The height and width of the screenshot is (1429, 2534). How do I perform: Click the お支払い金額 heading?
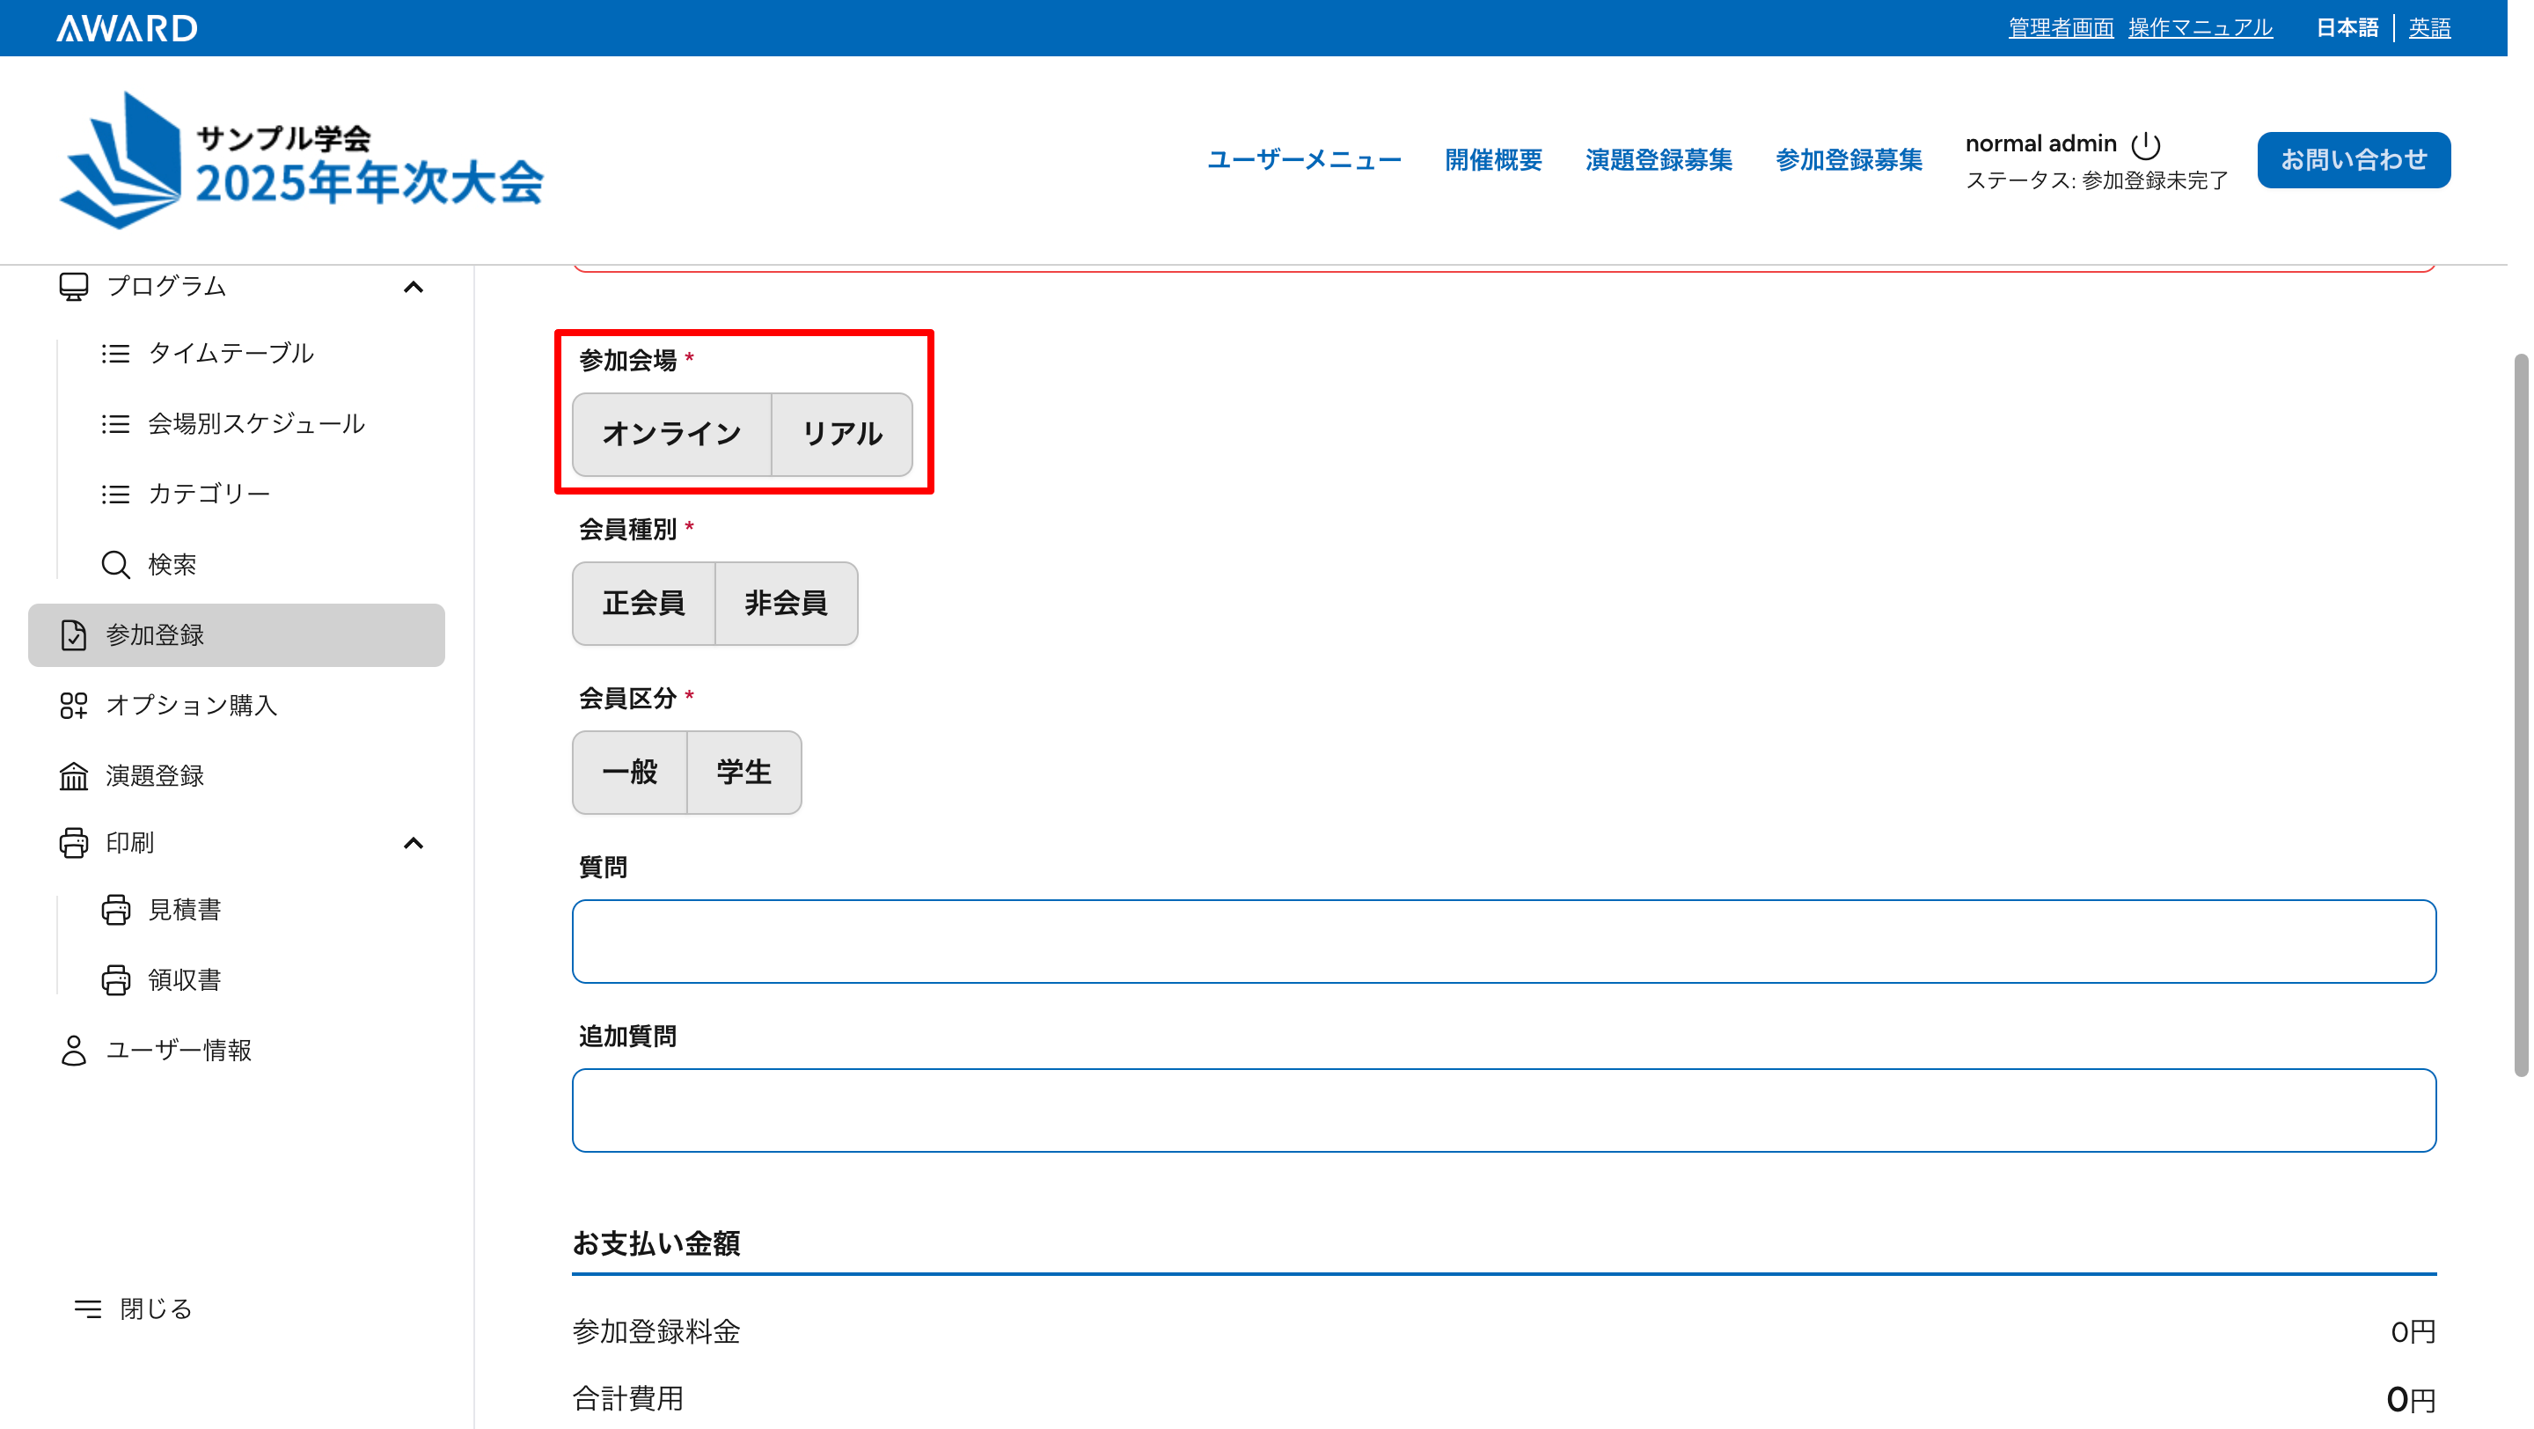tap(656, 1243)
